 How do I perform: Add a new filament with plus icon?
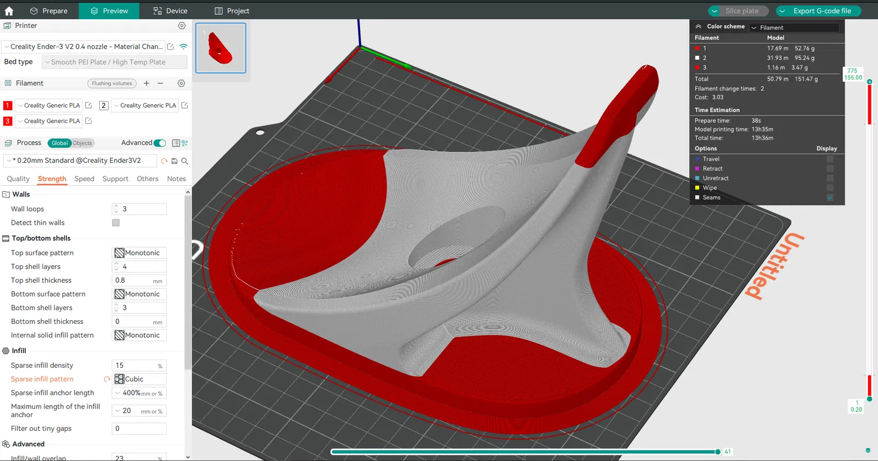coord(147,83)
